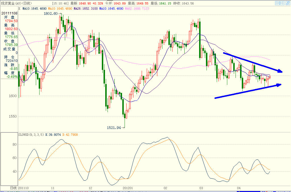Click the 04 month marker on date axis
291x192 pixels.
239,188
